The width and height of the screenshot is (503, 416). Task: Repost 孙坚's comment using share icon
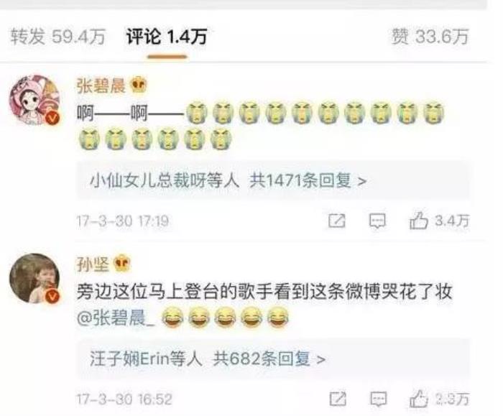coord(338,399)
